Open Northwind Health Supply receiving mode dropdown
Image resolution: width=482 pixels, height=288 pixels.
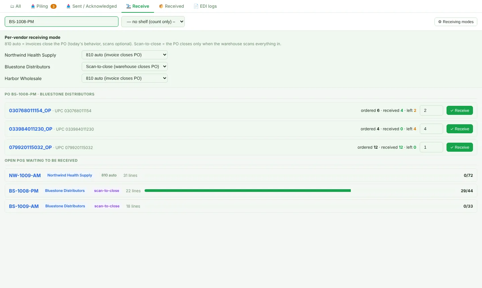tap(125, 55)
